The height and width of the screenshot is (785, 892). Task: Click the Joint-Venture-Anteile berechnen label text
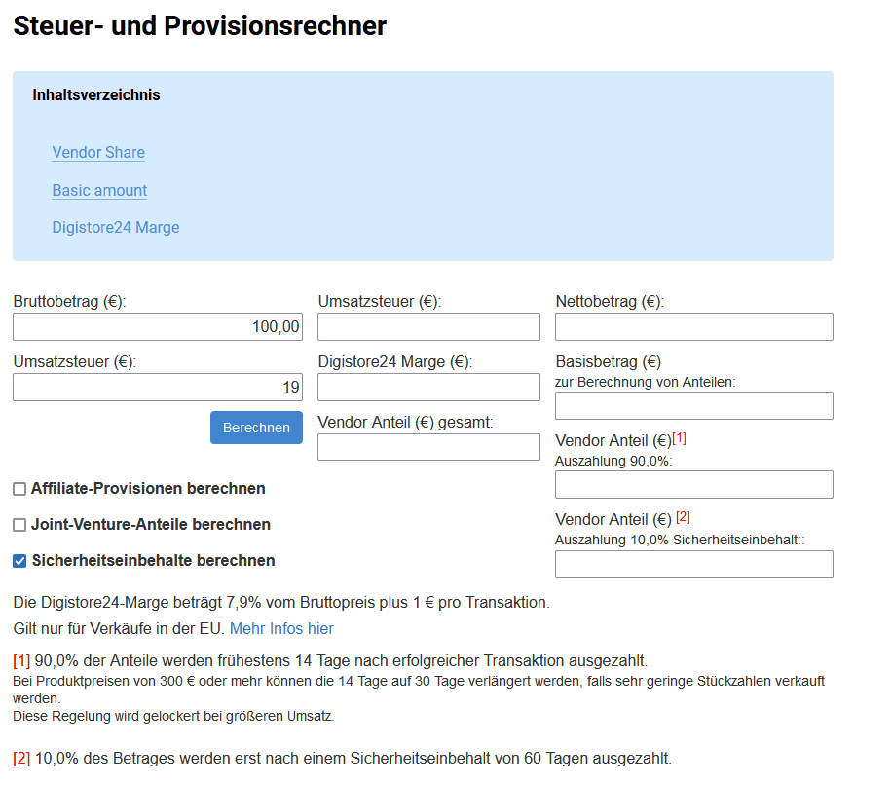[151, 525]
